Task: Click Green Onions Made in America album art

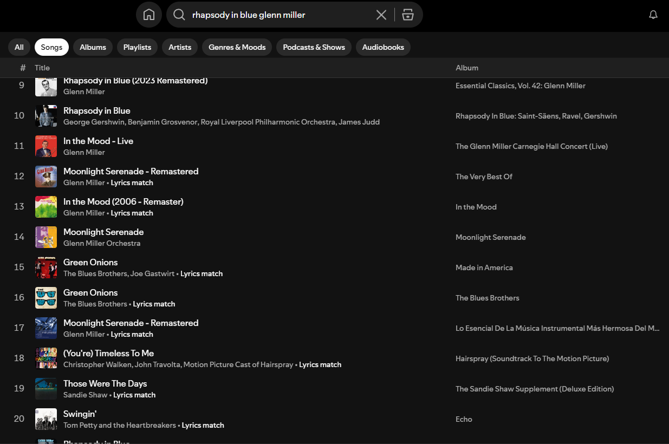Action: coord(46,267)
